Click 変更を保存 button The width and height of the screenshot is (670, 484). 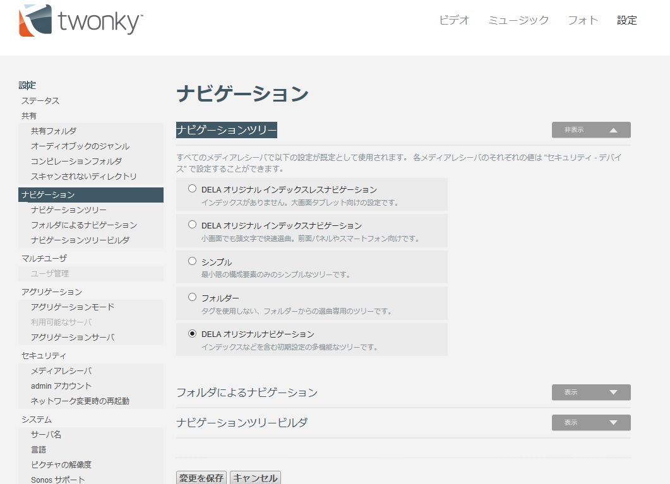(201, 478)
